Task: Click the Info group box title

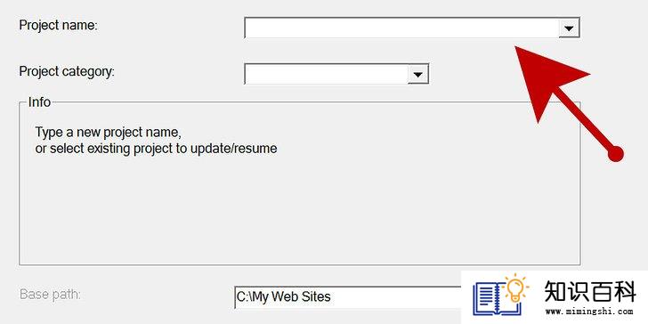Action: [x=39, y=101]
